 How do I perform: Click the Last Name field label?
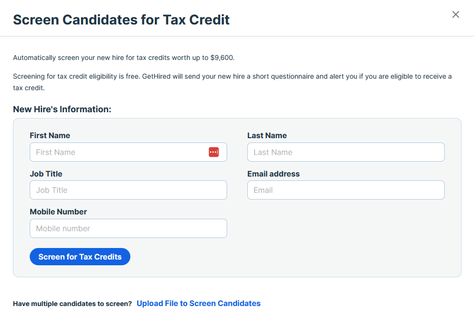click(267, 135)
